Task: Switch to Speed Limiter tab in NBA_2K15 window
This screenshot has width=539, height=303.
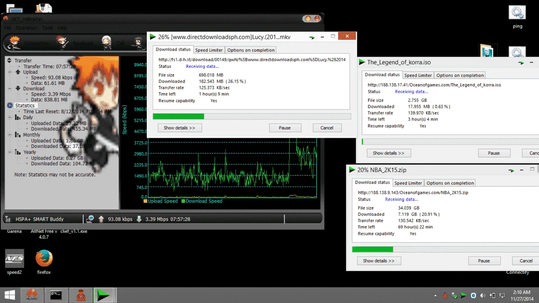Action: click(x=408, y=183)
